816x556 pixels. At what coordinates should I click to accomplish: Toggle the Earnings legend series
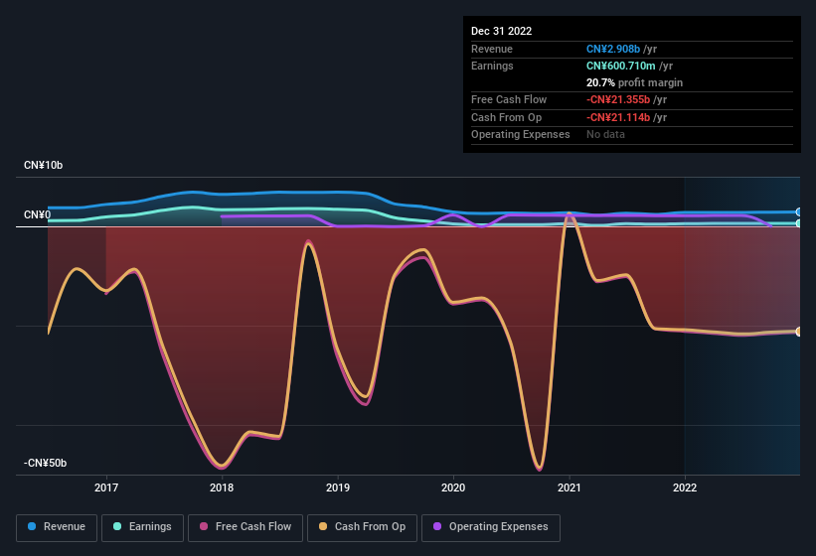point(142,527)
